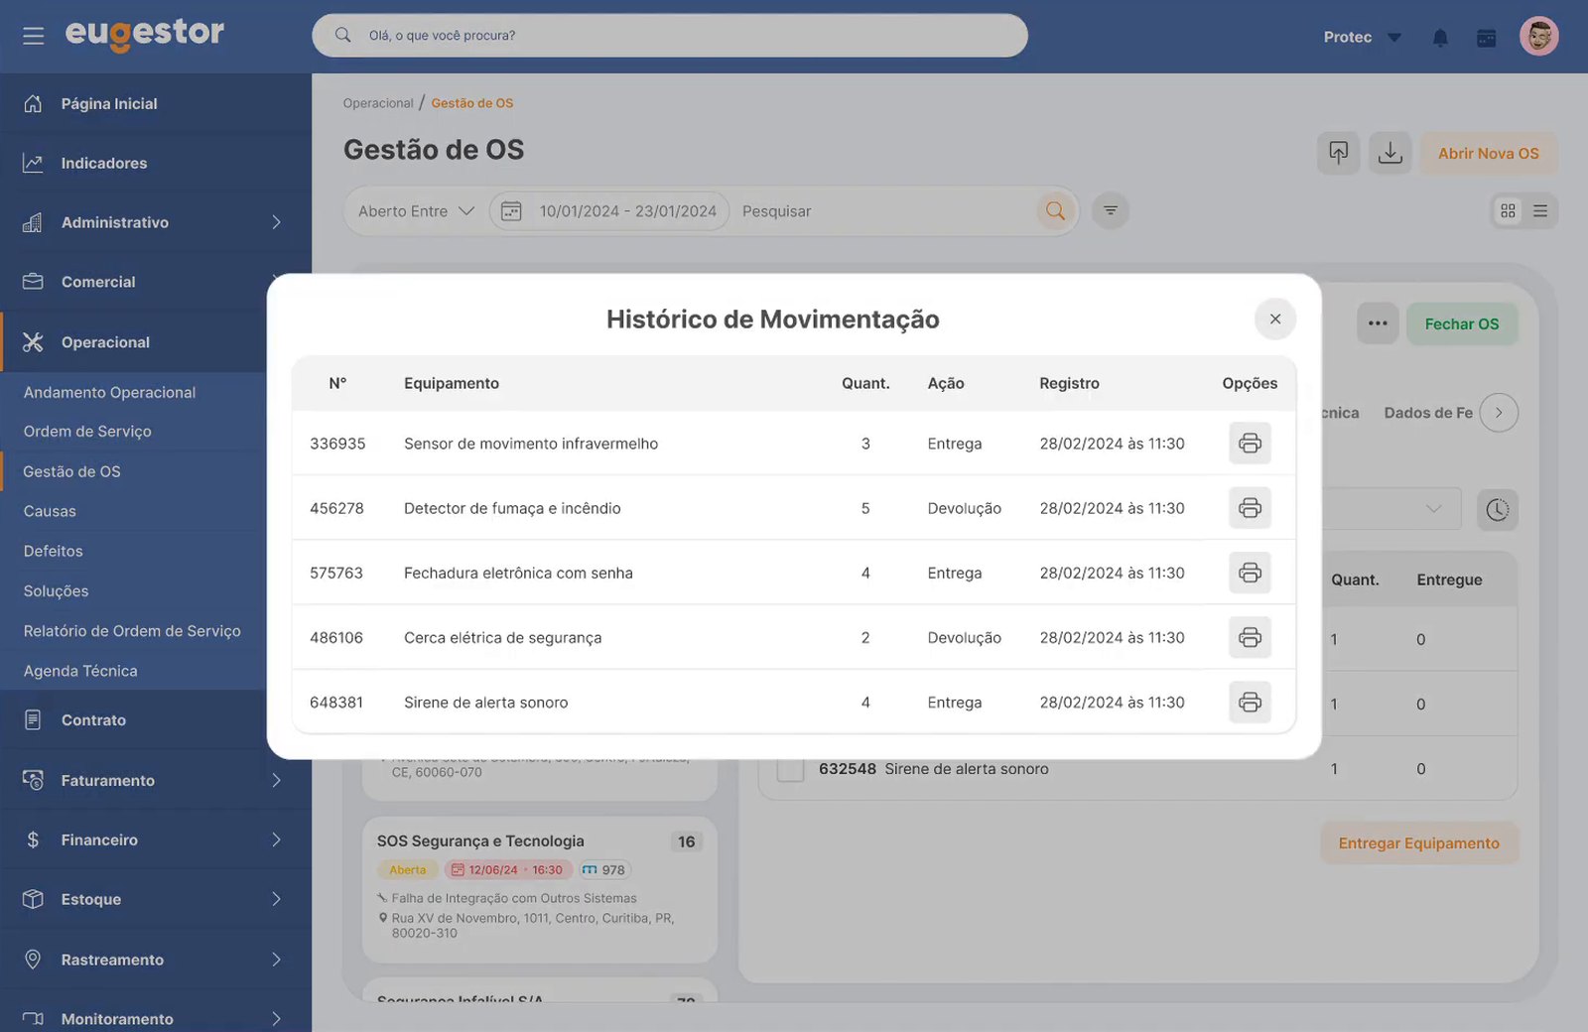
Task: Open the user profile avatar
Action: point(1538,37)
